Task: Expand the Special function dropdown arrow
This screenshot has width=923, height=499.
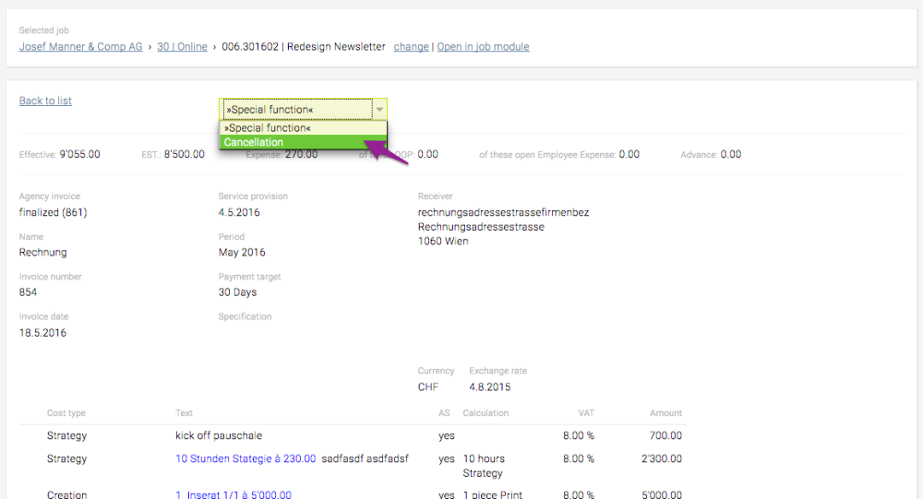Action: (x=379, y=110)
